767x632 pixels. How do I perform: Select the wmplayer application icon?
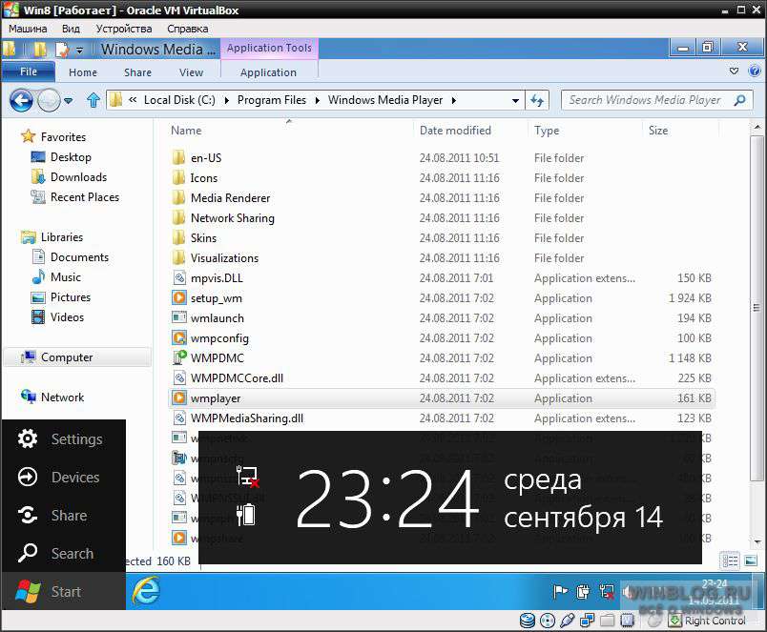tap(179, 398)
